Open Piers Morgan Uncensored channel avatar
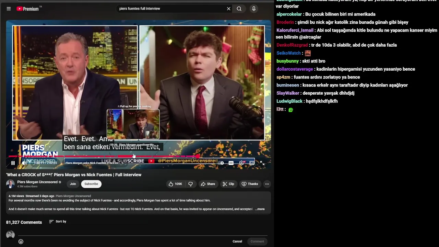The image size is (439, 247). point(10,184)
